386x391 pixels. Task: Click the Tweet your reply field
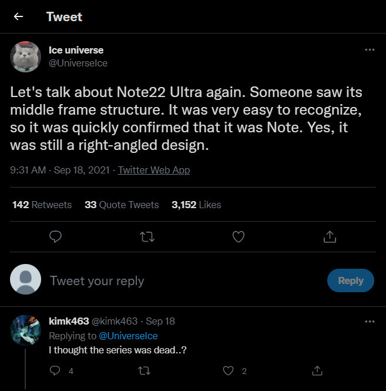click(184, 281)
